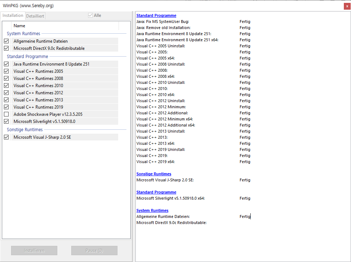Open the top Standard Programme log link
The width and height of the screenshot is (351, 262).
(156, 15)
